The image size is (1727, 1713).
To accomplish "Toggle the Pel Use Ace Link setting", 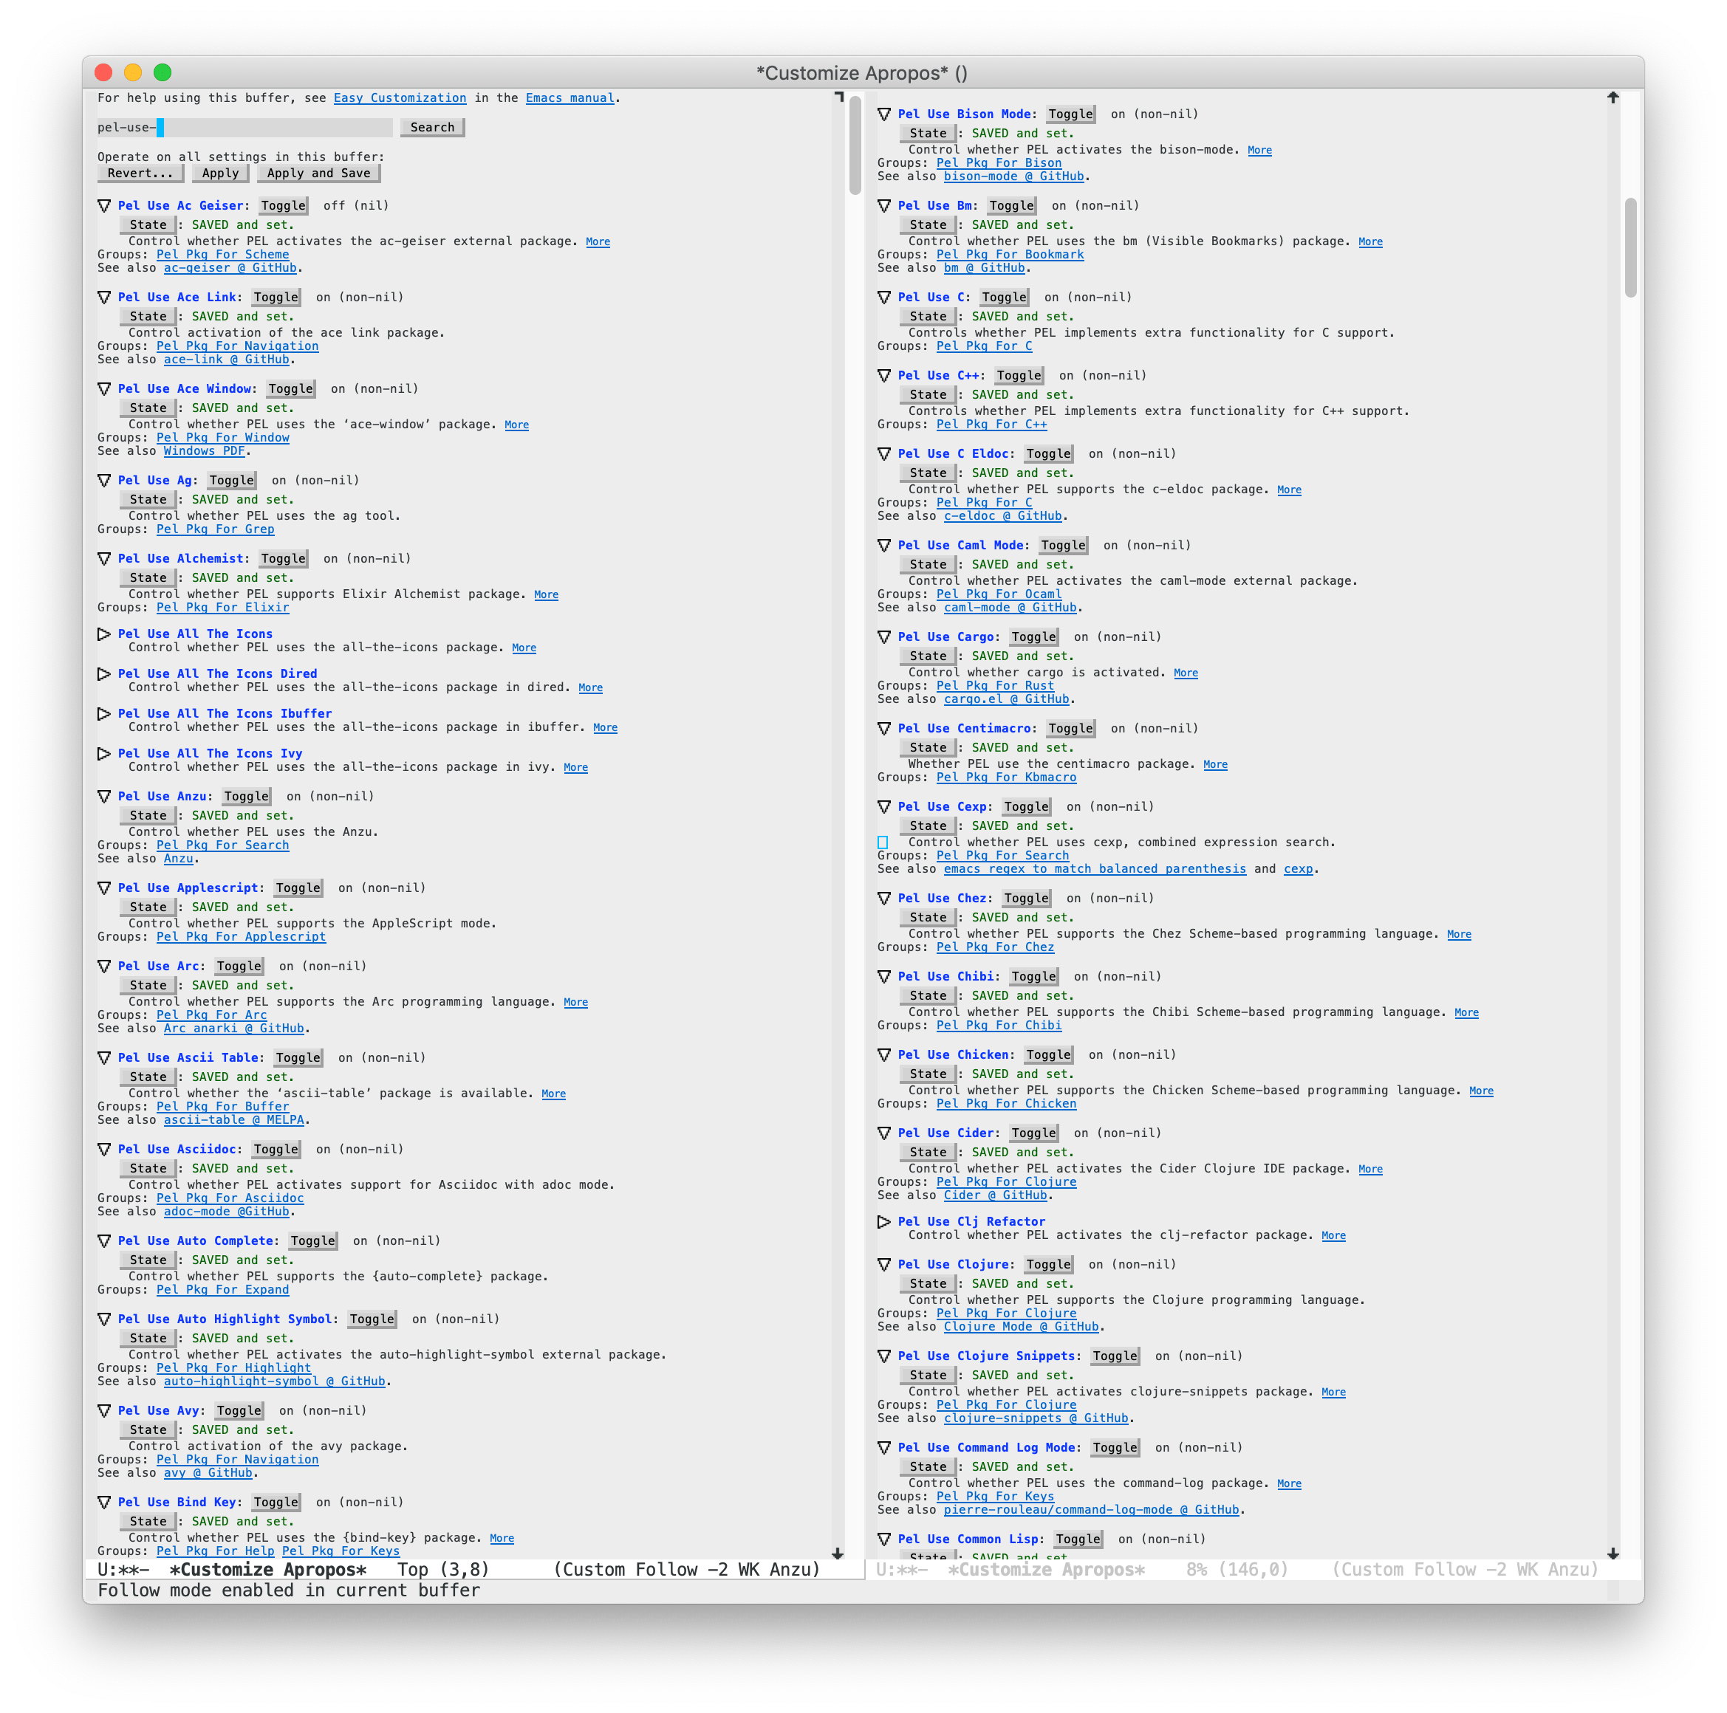I will click(x=276, y=297).
